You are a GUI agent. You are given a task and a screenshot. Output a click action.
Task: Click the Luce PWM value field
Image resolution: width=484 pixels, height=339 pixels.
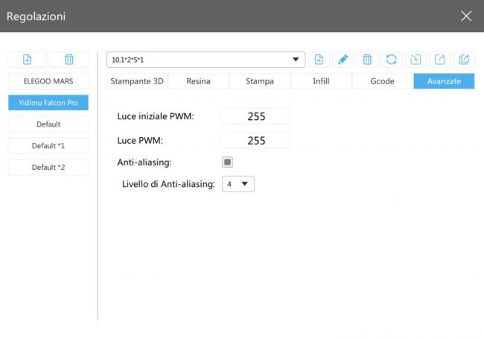pyautogui.click(x=255, y=140)
